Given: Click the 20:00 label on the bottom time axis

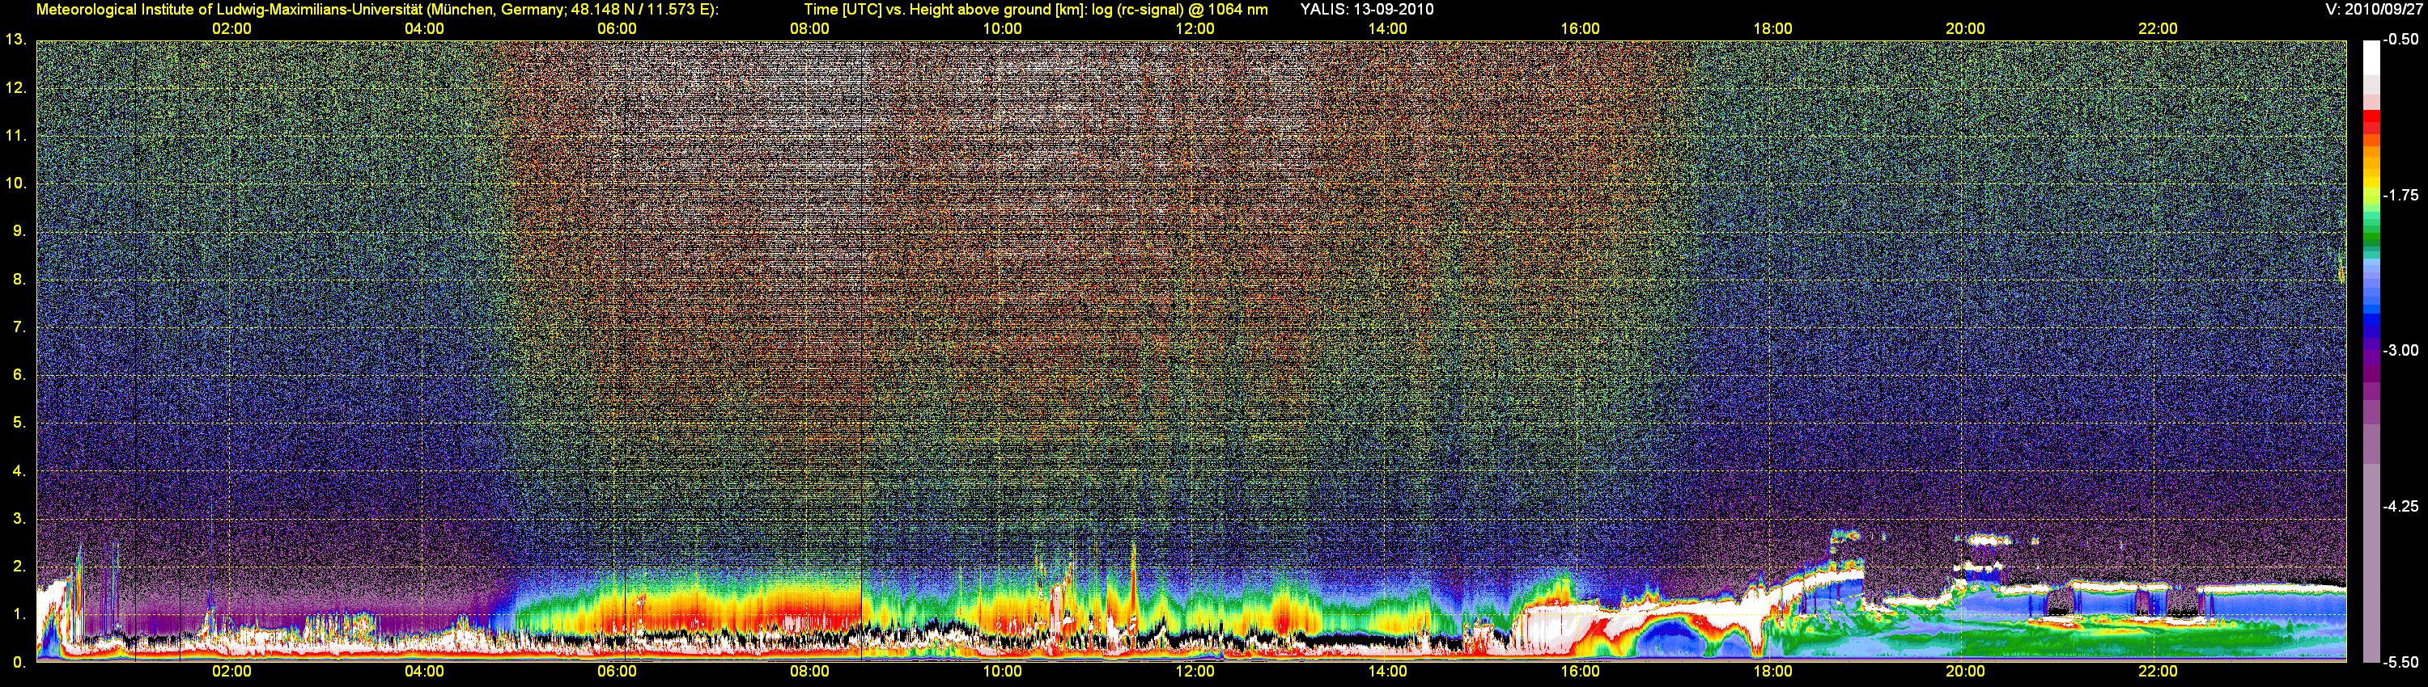Looking at the screenshot, I should point(1965,672).
